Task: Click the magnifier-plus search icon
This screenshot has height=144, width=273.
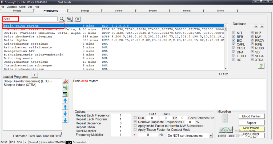Action: 70,19
